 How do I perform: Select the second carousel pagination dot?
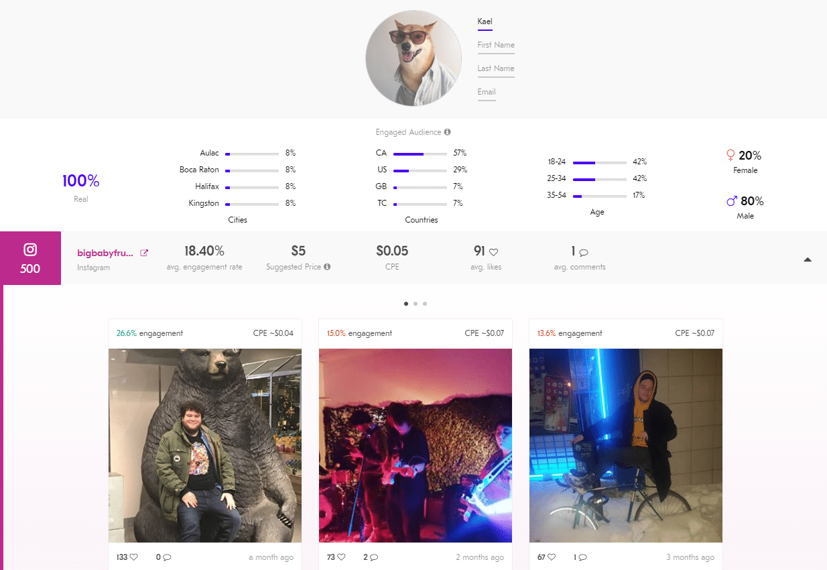pyautogui.click(x=416, y=304)
